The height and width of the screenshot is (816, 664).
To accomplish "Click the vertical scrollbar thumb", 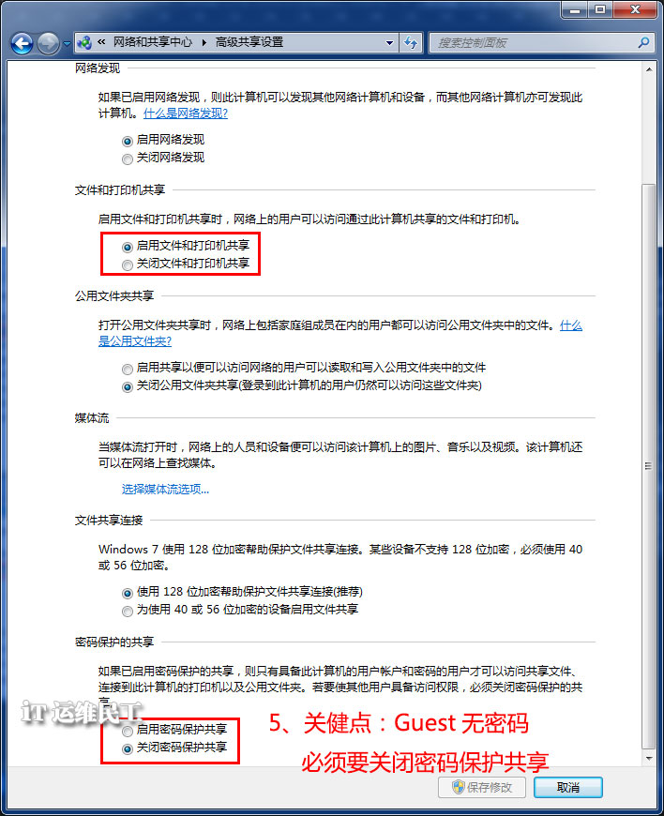I will tap(648, 466).
